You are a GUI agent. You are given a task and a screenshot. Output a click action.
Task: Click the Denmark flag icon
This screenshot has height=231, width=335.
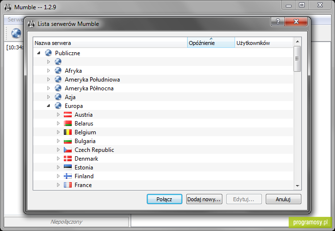tap(68, 159)
